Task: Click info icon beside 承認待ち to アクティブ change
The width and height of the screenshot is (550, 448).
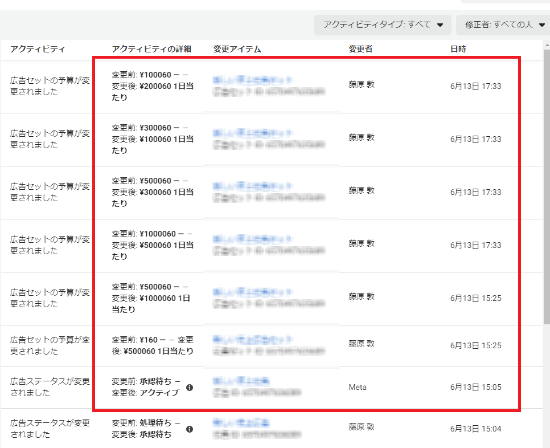Action: (190, 388)
